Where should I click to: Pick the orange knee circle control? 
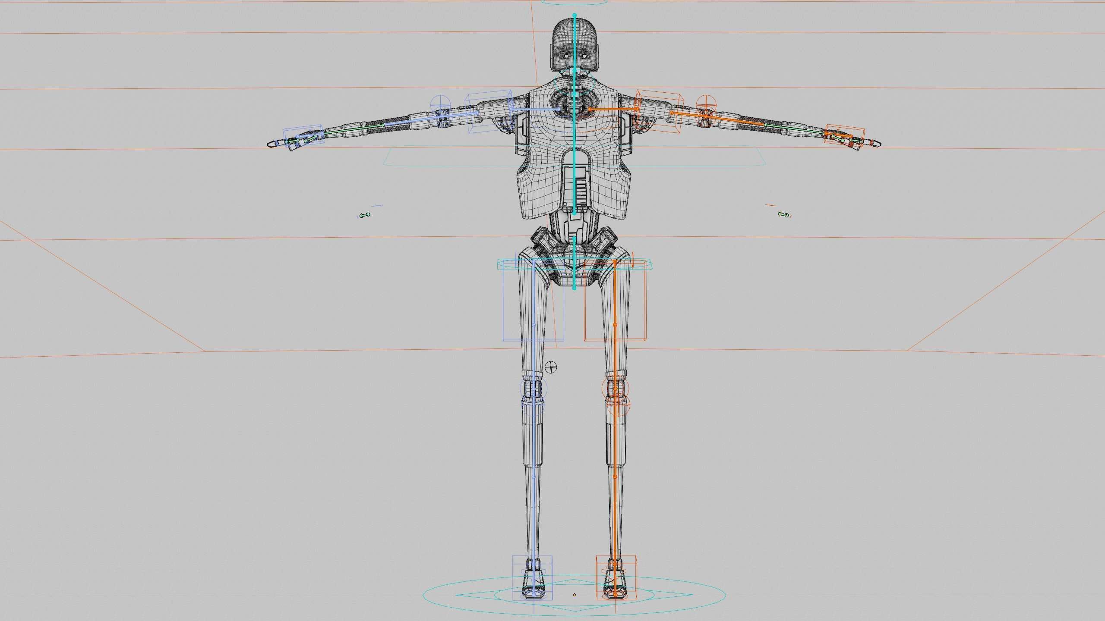click(x=616, y=389)
